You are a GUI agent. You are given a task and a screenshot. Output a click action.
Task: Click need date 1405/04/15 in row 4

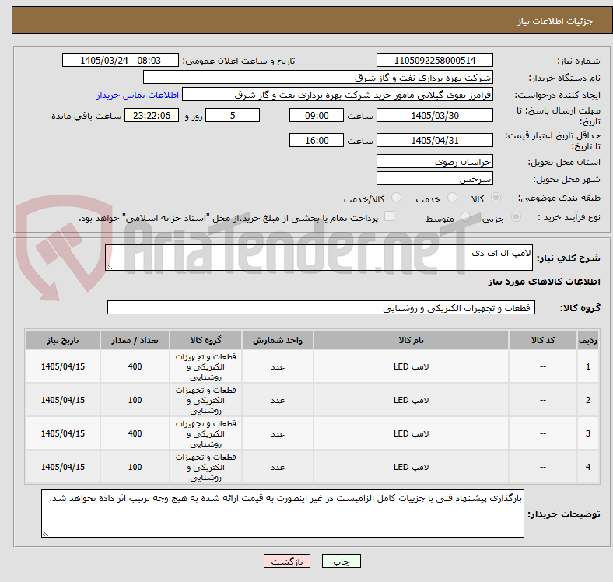63,467
